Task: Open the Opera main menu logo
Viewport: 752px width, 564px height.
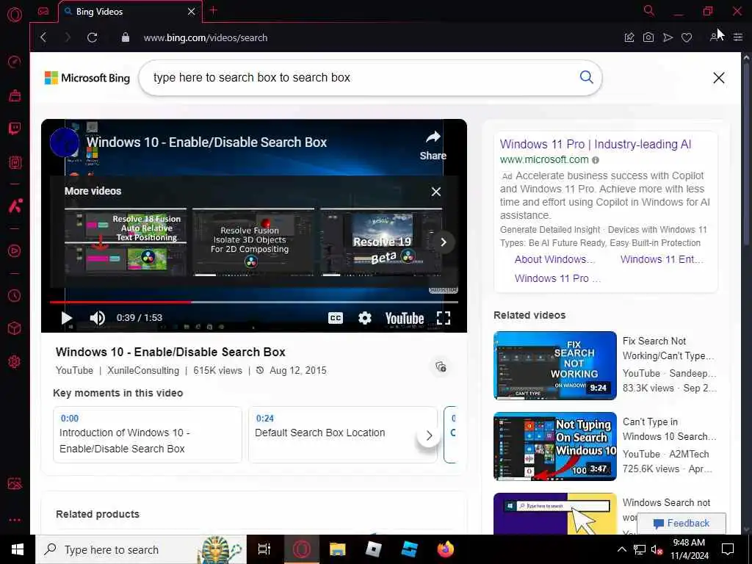Action: coord(15,15)
